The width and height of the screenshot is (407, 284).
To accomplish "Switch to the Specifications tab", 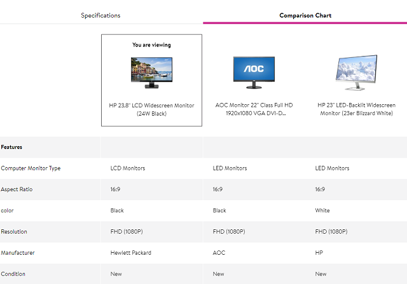I will tap(100, 15).
